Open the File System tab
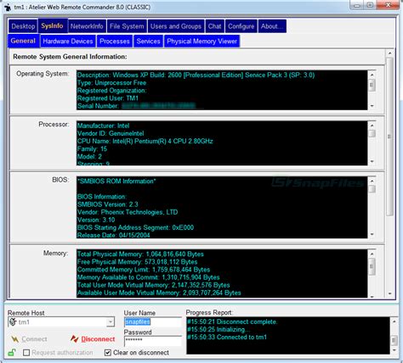The width and height of the screenshot is (403, 363). coord(127,26)
